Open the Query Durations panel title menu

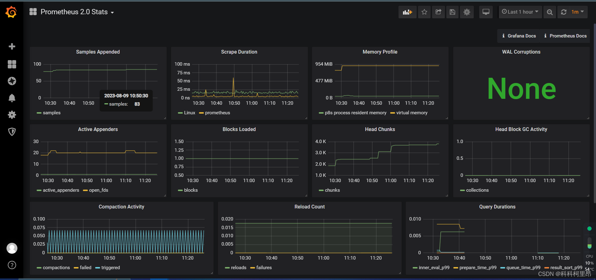[497, 207]
